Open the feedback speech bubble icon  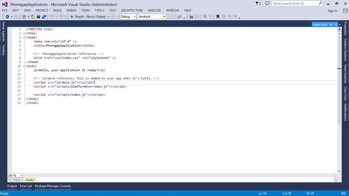pos(267,3)
